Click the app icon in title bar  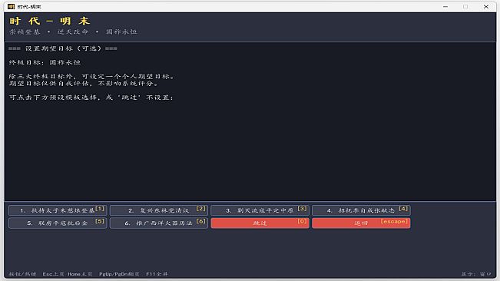point(12,7)
